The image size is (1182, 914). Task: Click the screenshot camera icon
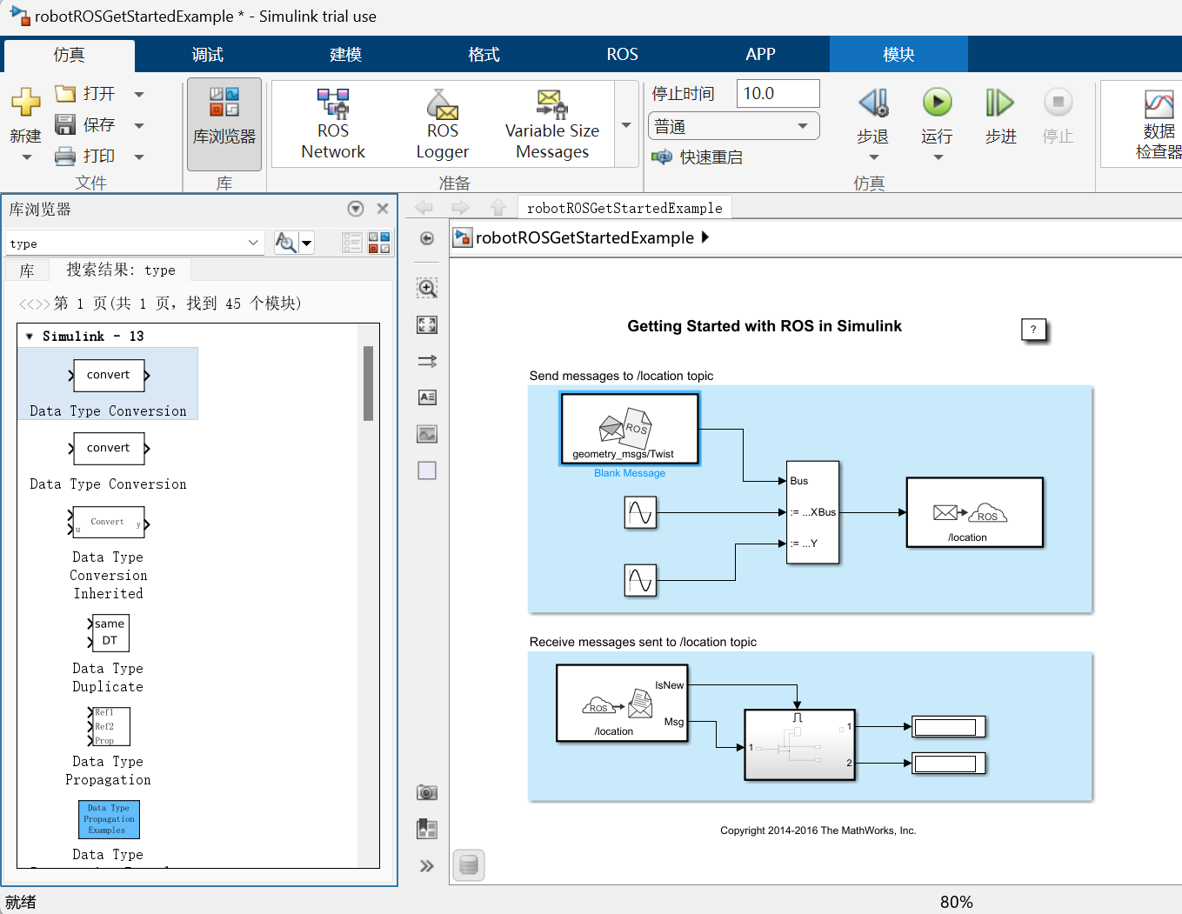pyautogui.click(x=427, y=792)
